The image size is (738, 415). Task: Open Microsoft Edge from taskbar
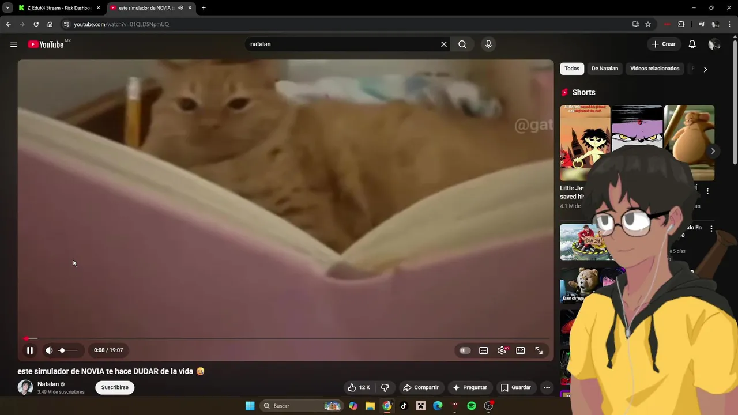point(438,406)
